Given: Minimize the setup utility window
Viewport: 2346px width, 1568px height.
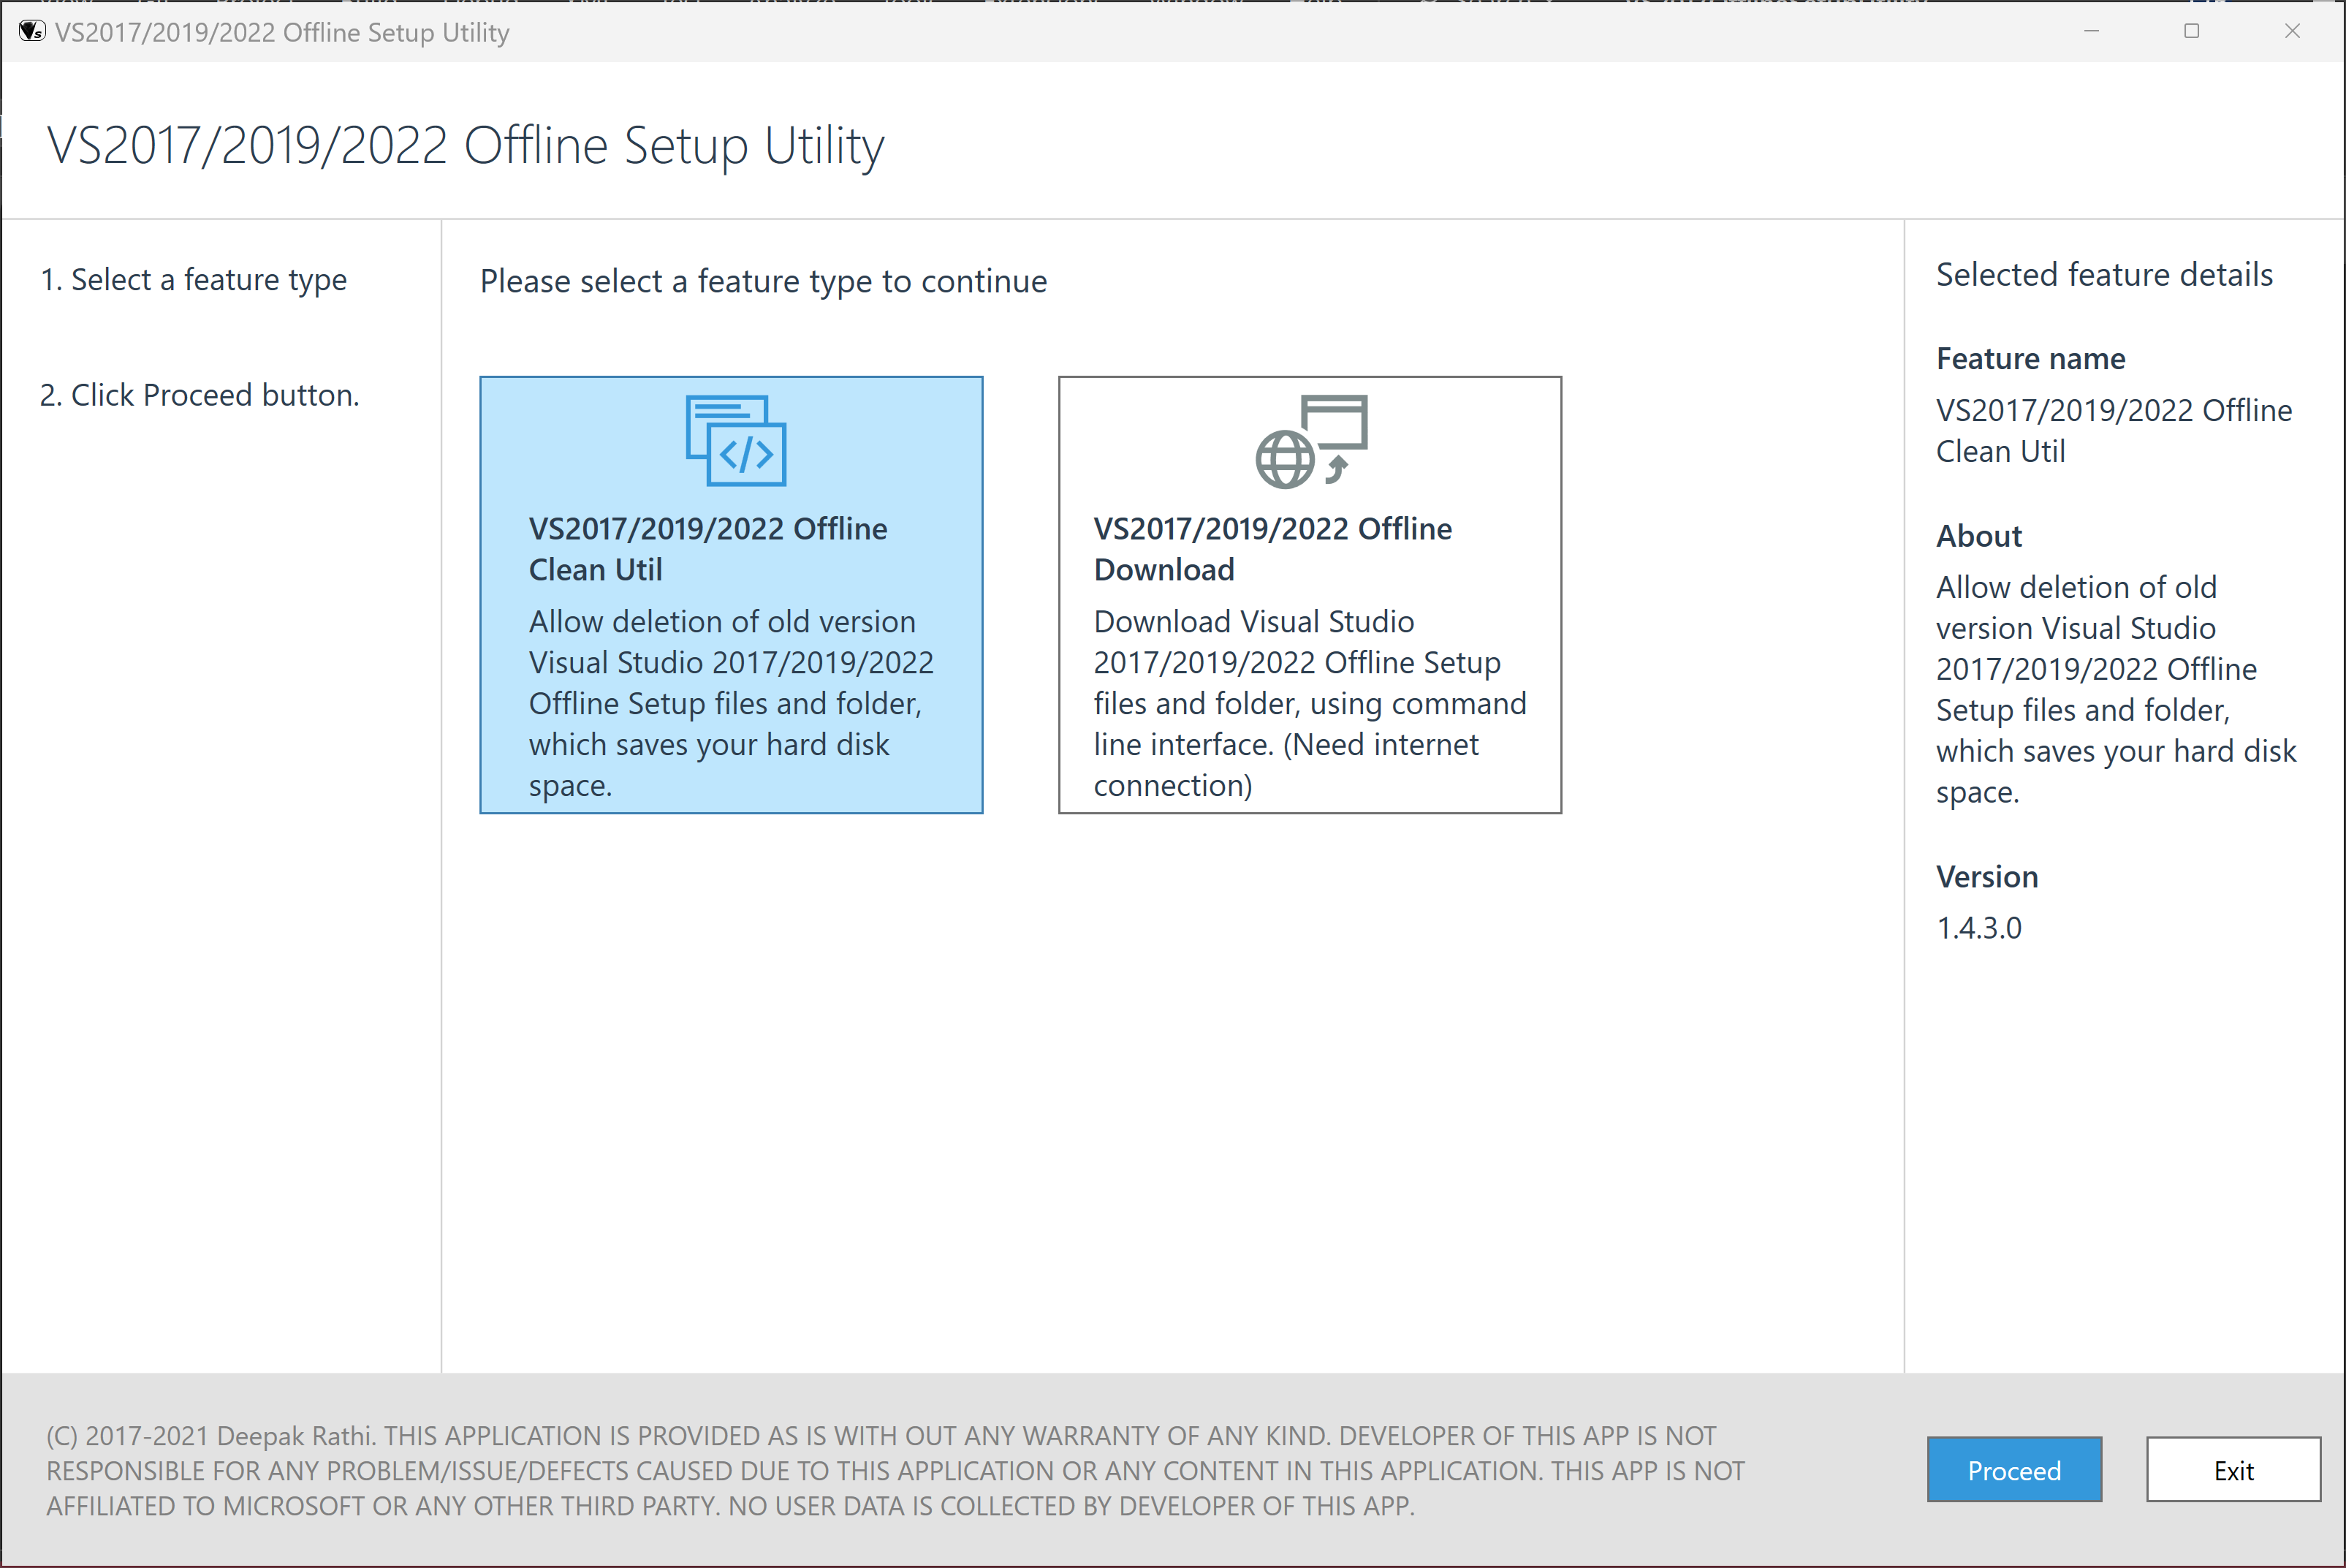Looking at the screenshot, I should coord(2091,31).
